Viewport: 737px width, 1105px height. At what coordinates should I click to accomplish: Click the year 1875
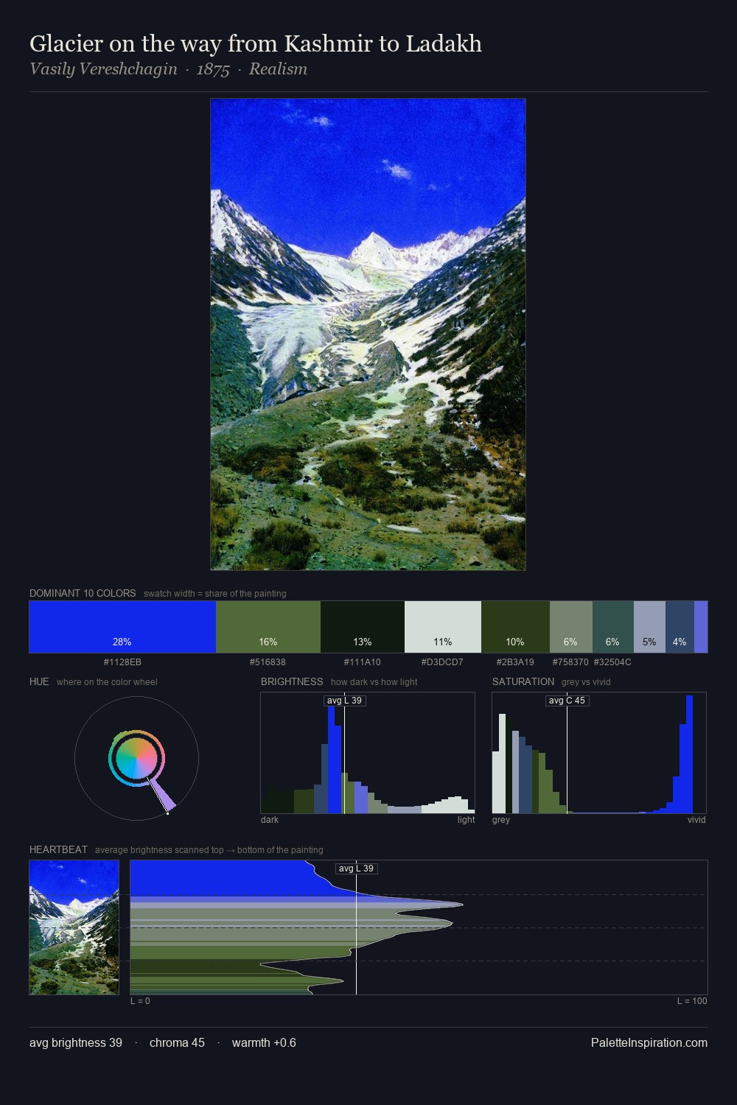pyautogui.click(x=213, y=69)
